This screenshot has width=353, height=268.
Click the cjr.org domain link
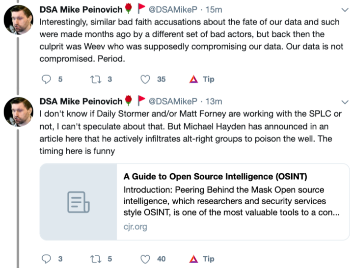pyautogui.click(x=135, y=227)
